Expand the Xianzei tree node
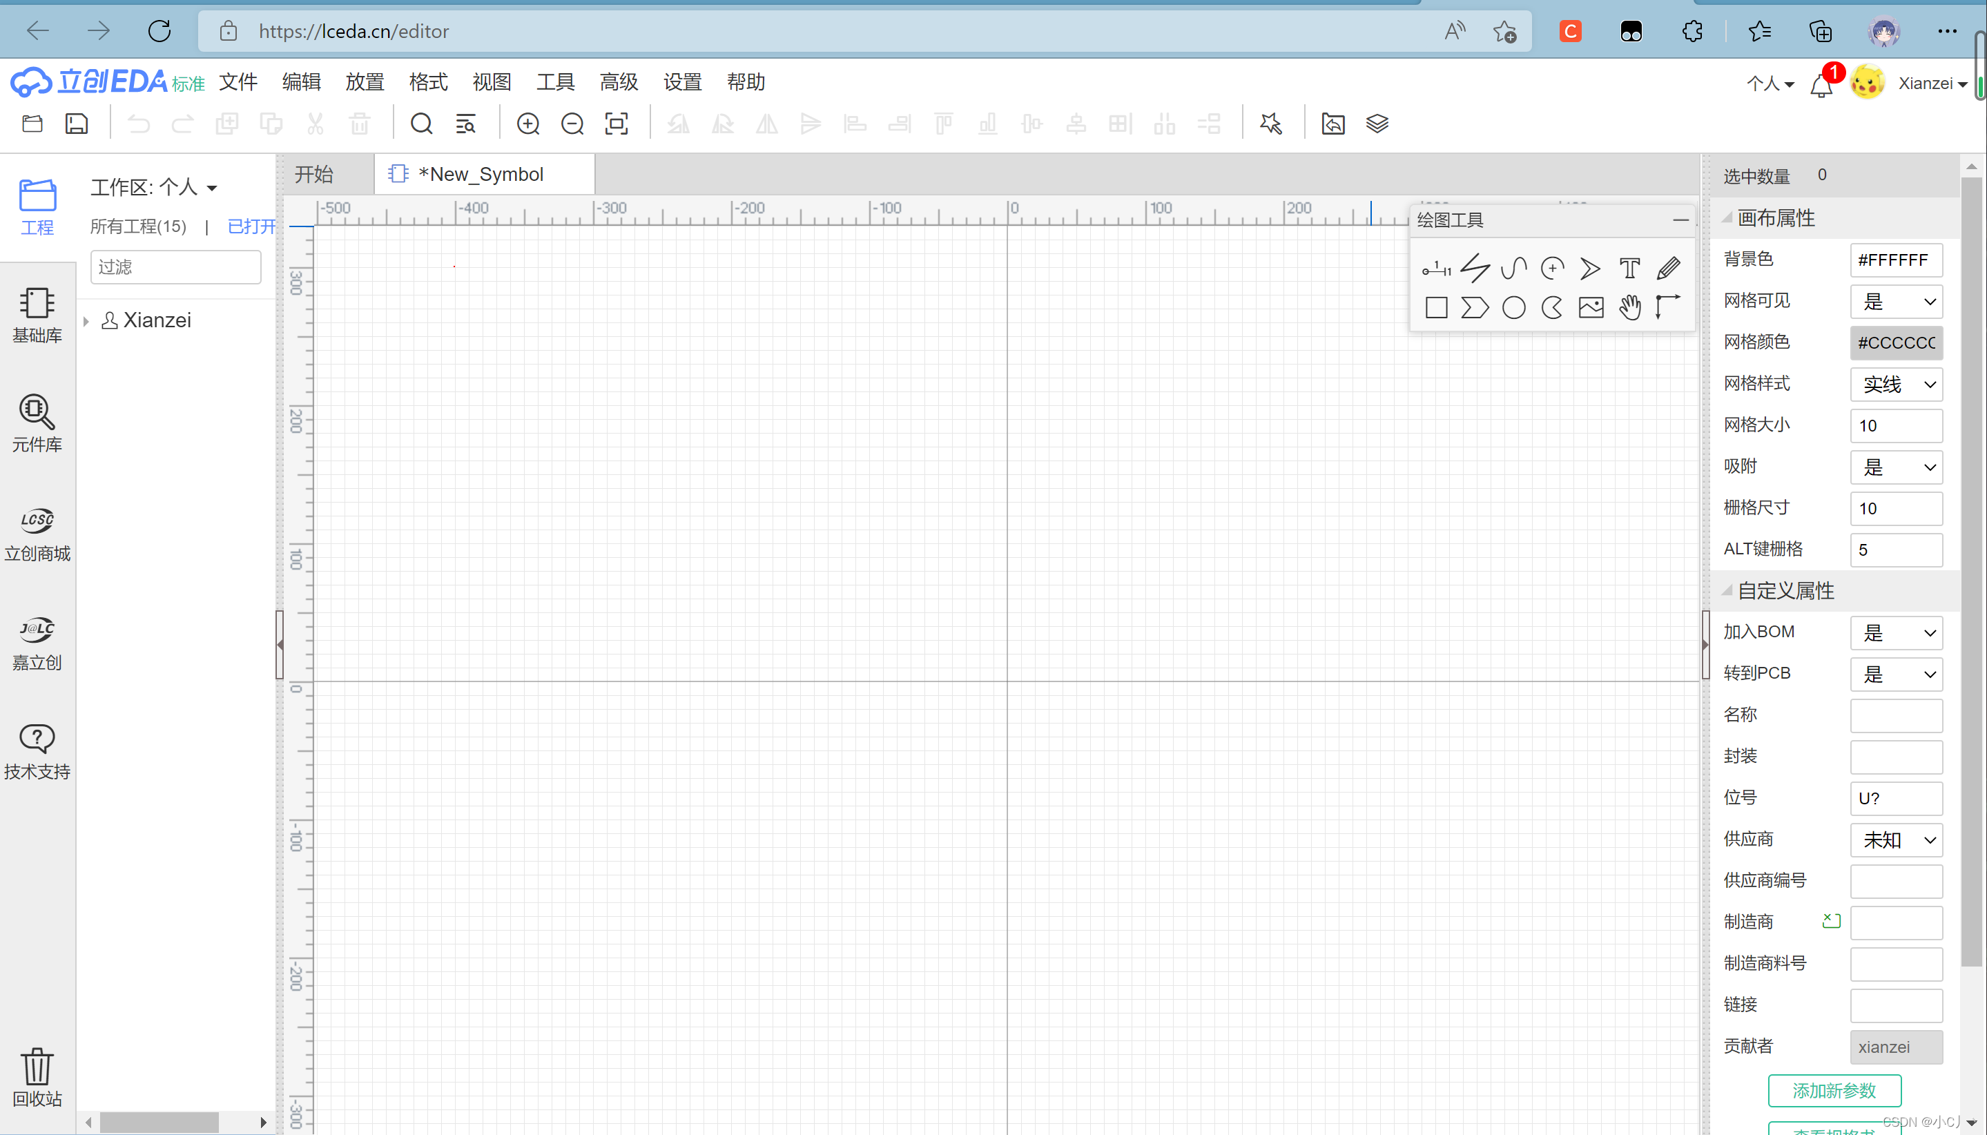1987x1135 pixels. point(86,320)
